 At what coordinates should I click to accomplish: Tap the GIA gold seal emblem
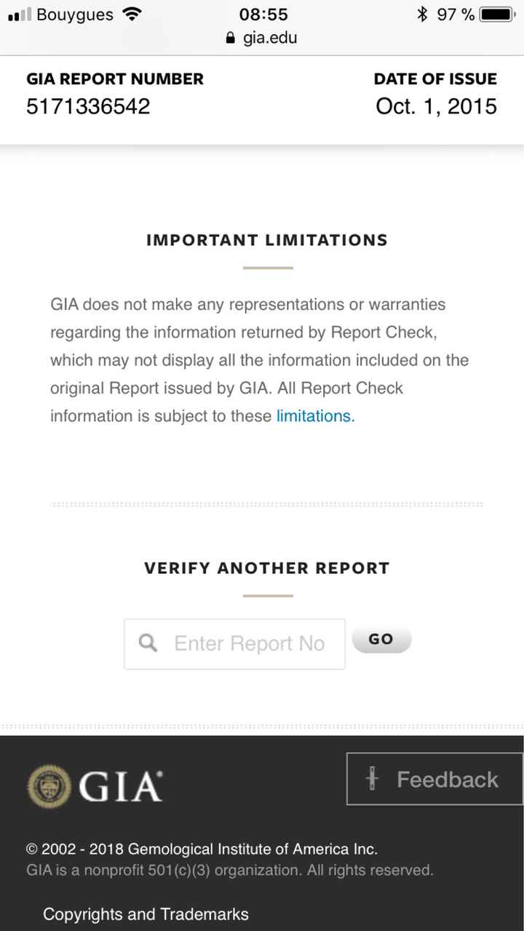(x=49, y=786)
